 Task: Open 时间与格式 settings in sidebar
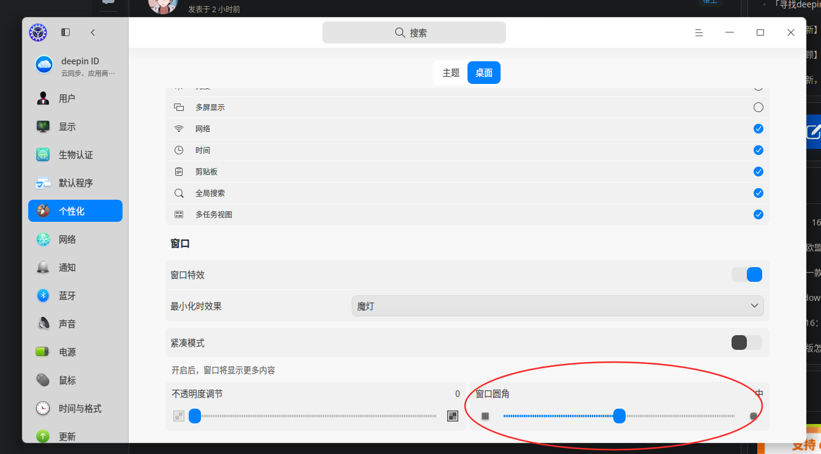tap(75, 409)
